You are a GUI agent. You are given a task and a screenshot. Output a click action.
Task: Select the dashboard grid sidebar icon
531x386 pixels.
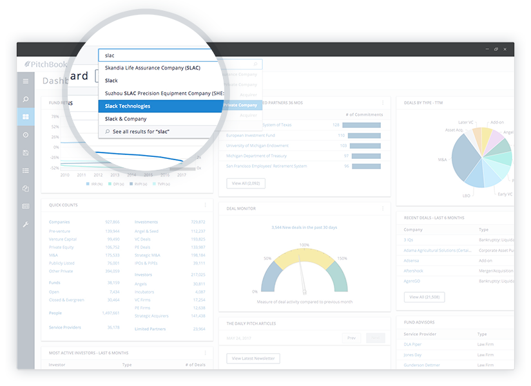tap(26, 117)
